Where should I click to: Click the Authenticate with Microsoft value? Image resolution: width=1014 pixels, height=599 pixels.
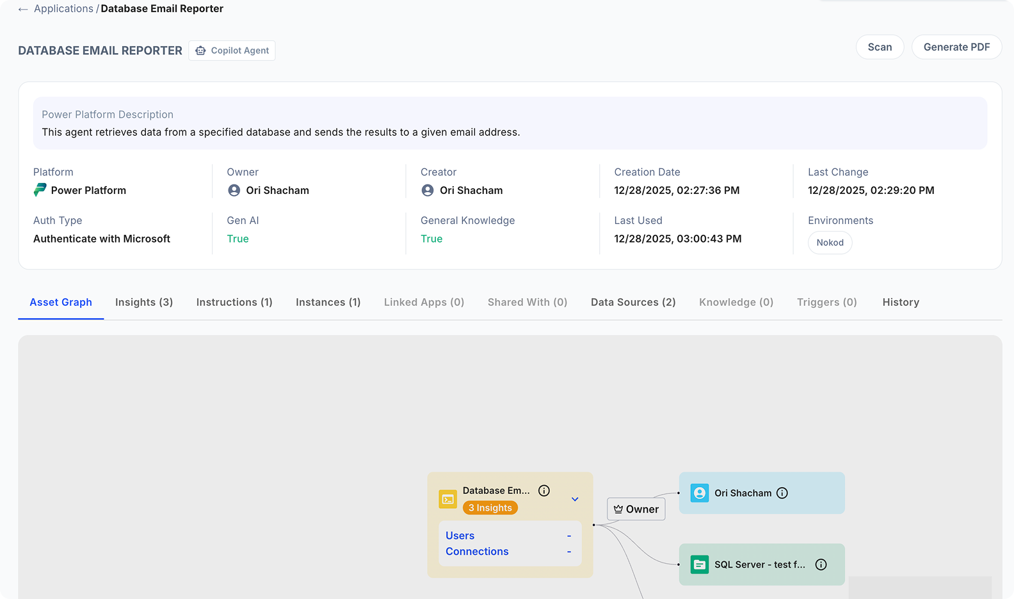point(102,239)
